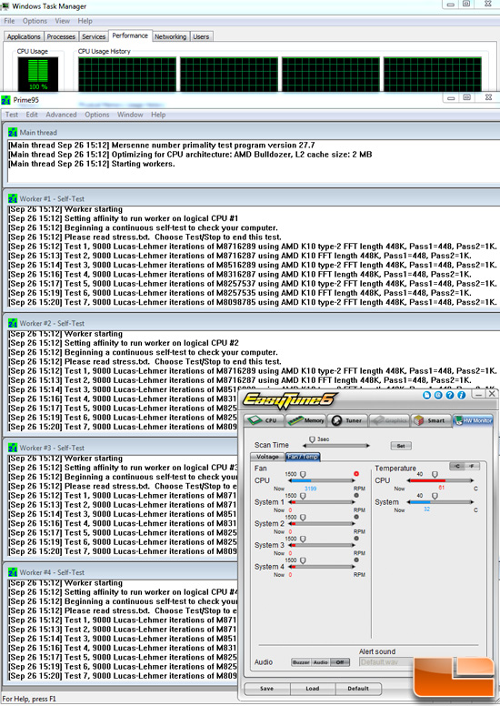Open the Options menu in Prime95
This screenshot has width=500, height=706.
click(96, 115)
